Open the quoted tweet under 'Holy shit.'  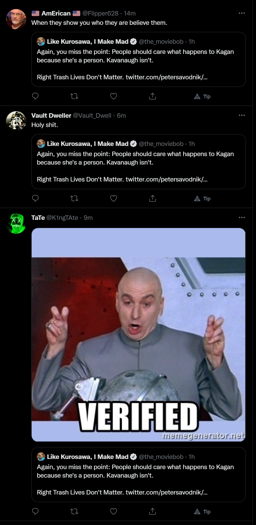click(138, 161)
